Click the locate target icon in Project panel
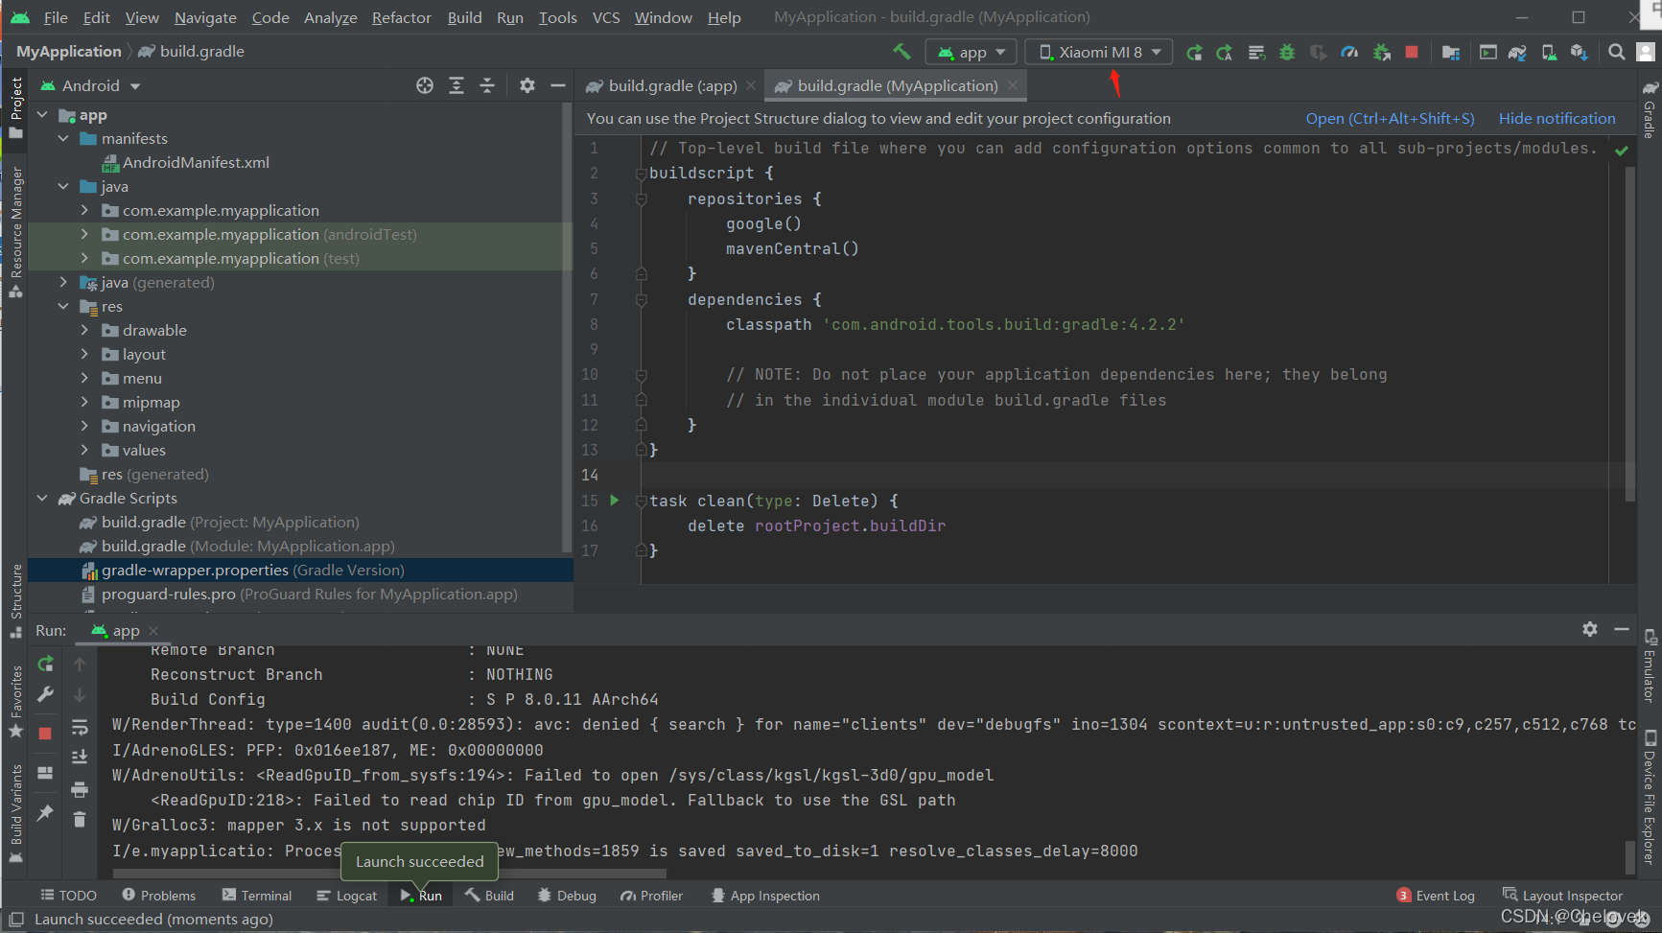 tap(425, 85)
